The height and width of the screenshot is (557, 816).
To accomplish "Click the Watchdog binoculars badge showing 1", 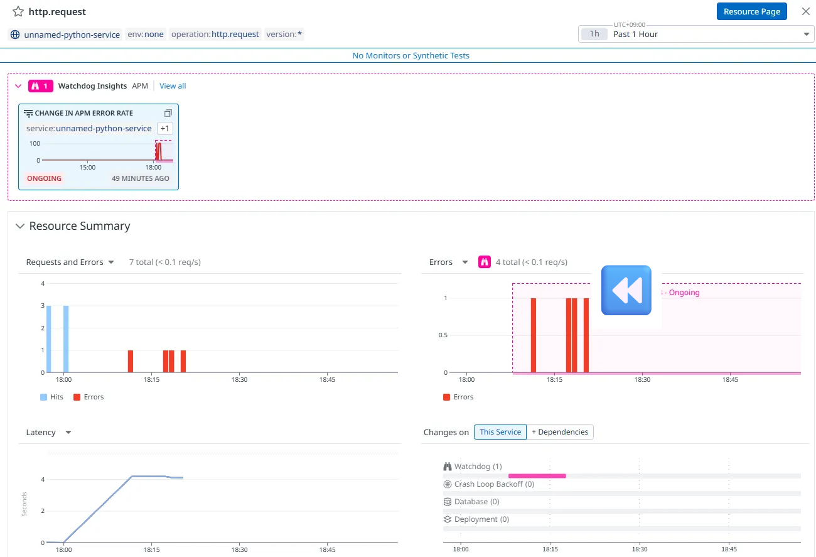I will [x=40, y=86].
